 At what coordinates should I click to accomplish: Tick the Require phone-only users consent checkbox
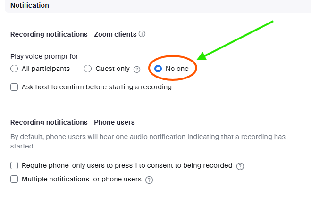coord(14,165)
